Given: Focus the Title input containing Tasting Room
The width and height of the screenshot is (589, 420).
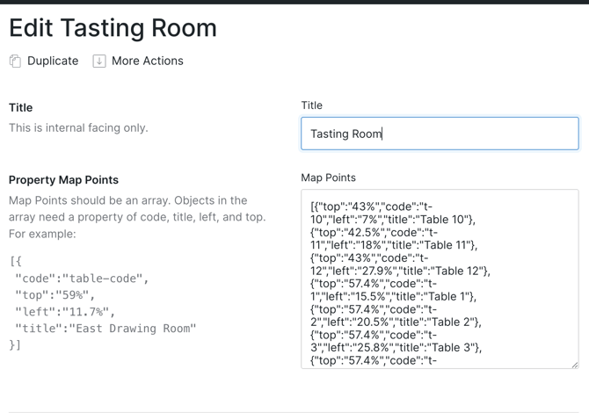Looking at the screenshot, I should tap(440, 134).
